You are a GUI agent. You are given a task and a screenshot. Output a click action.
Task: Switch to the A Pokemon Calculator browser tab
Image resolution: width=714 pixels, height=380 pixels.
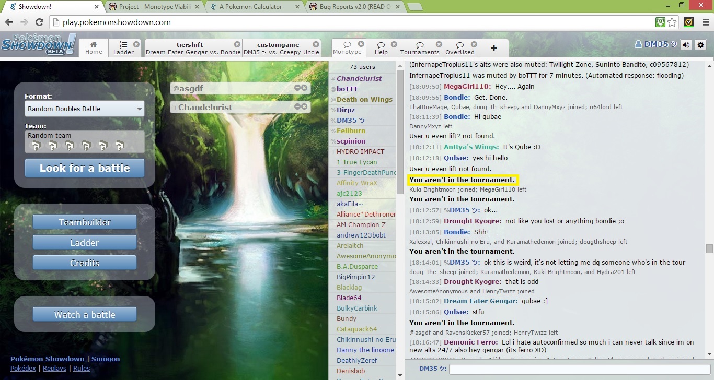254,7
